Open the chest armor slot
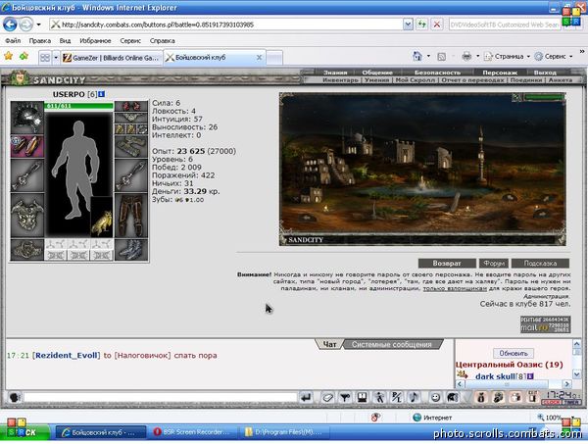588x444 pixels. (27, 216)
